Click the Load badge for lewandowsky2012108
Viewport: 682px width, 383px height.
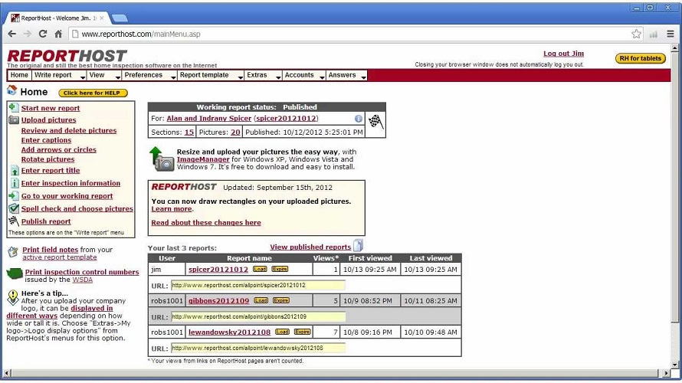tap(282, 332)
